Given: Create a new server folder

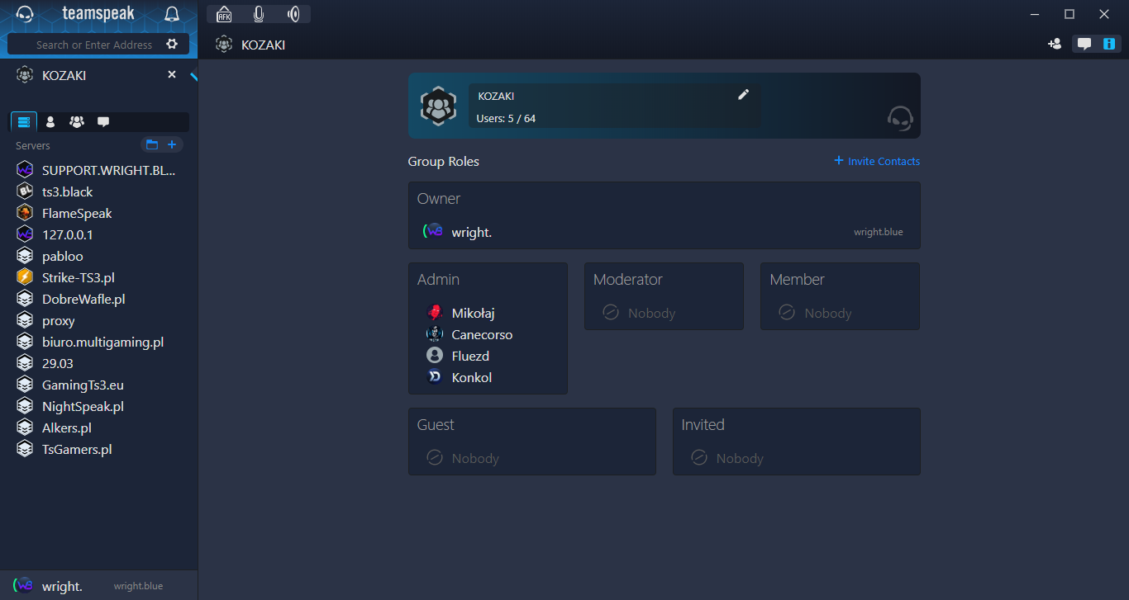Looking at the screenshot, I should click(152, 145).
